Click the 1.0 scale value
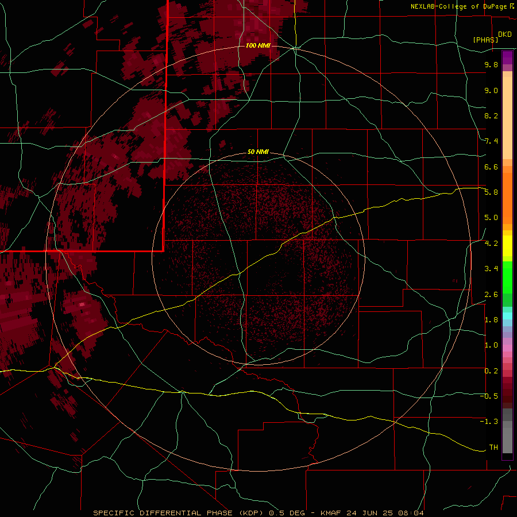Screen dimensions: 517x517 tap(491, 345)
